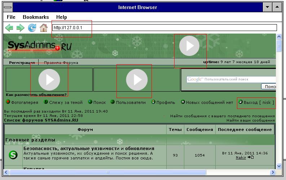This screenshot has height=180, width=286.
Task: Click the blue Поиск globe icon
Action: tap(90, 102)
